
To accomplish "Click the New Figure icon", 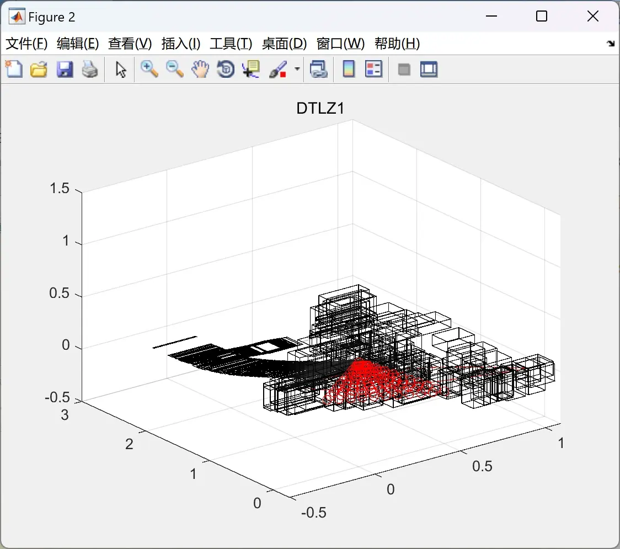I will [x=14, y=70].
